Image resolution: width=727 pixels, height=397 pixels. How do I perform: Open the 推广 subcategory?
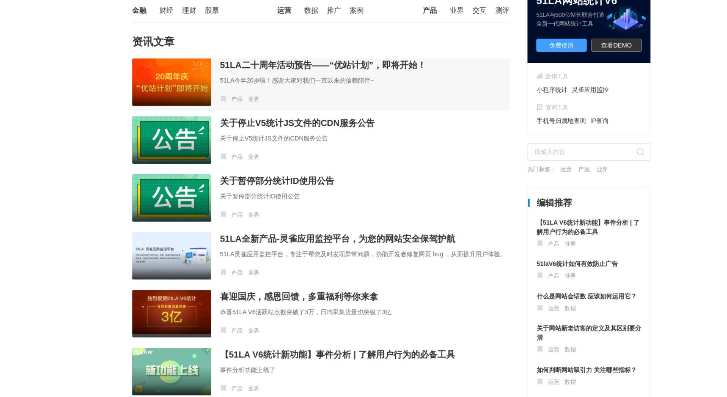pos(334,11)
